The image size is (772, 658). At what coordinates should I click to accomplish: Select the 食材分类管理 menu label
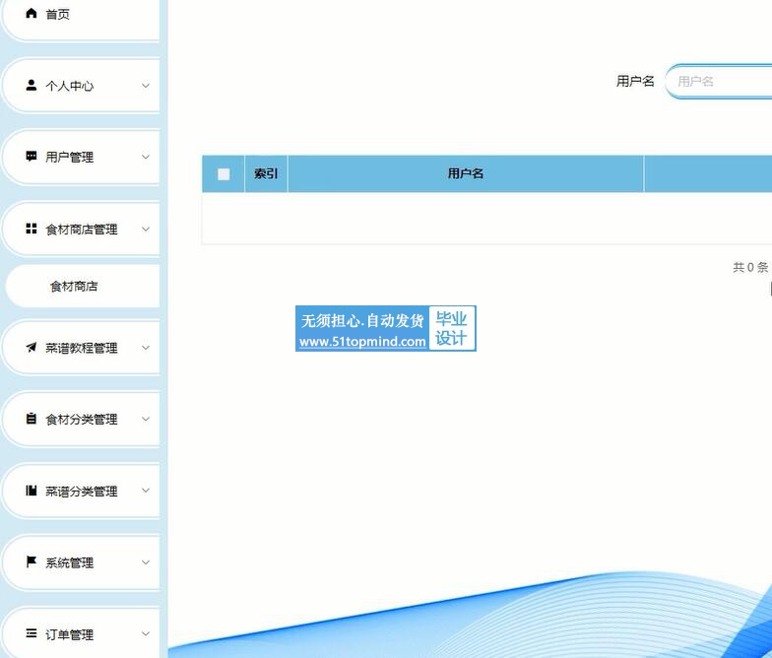[x=81, y=420]
